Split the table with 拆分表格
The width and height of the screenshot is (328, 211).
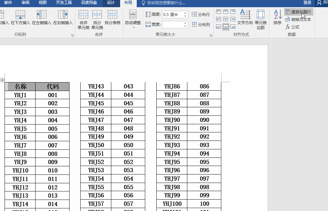pos(113,18)
